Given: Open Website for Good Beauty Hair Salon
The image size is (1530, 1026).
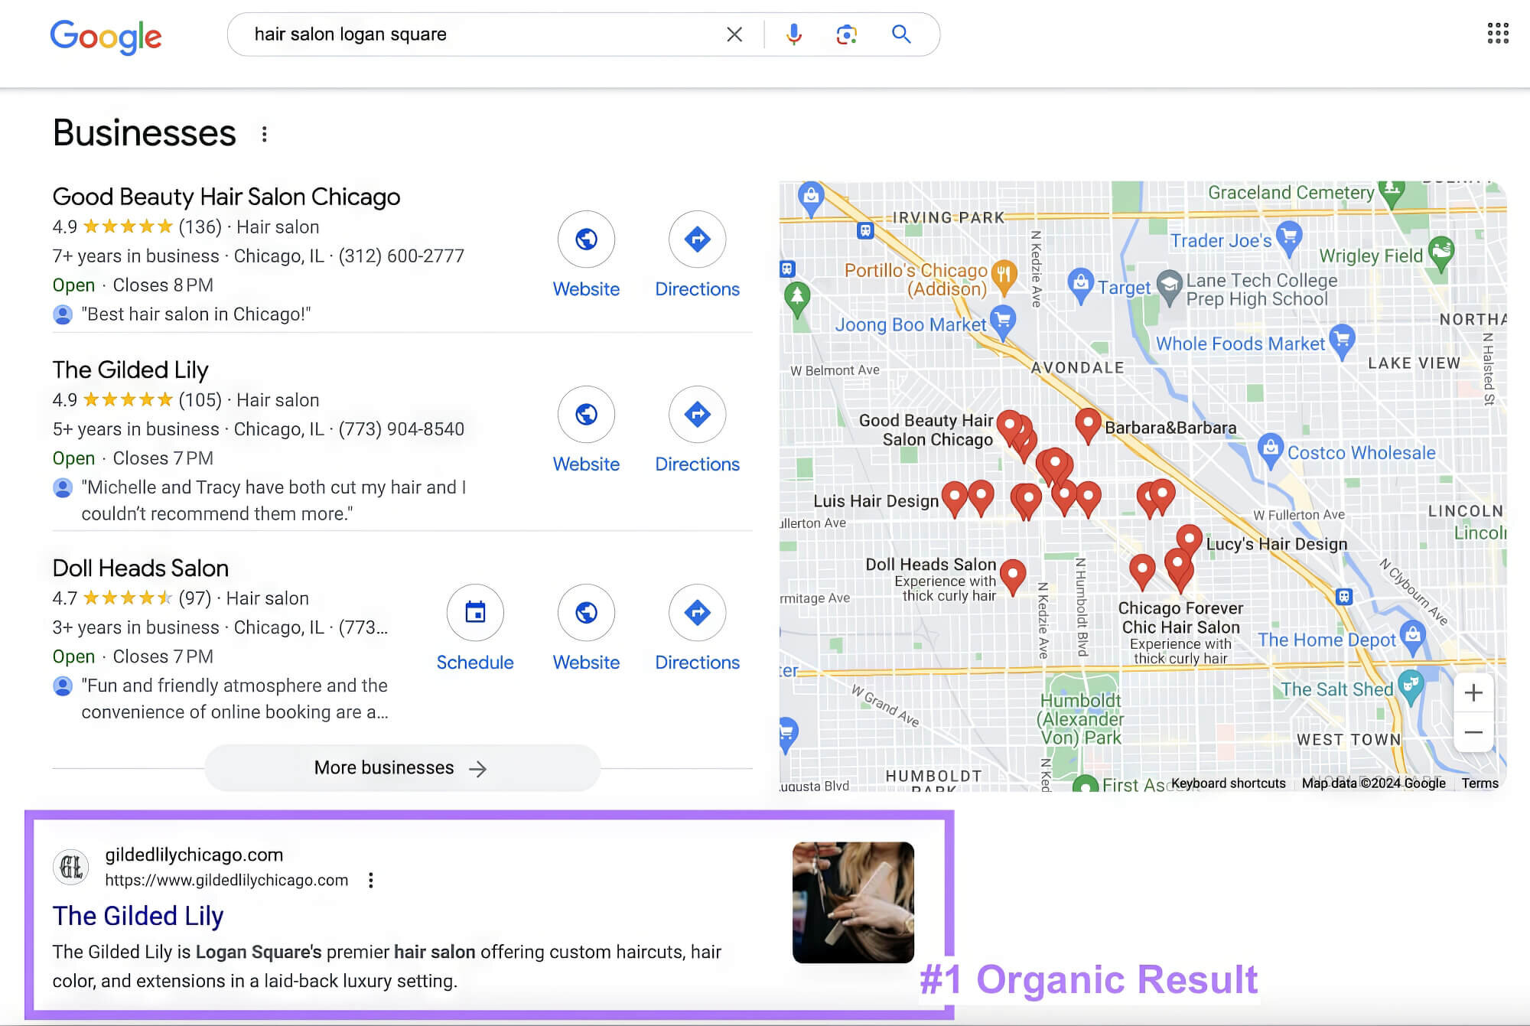Looking at the screenshot, I should pyautogui.click(x=585, y=239).
